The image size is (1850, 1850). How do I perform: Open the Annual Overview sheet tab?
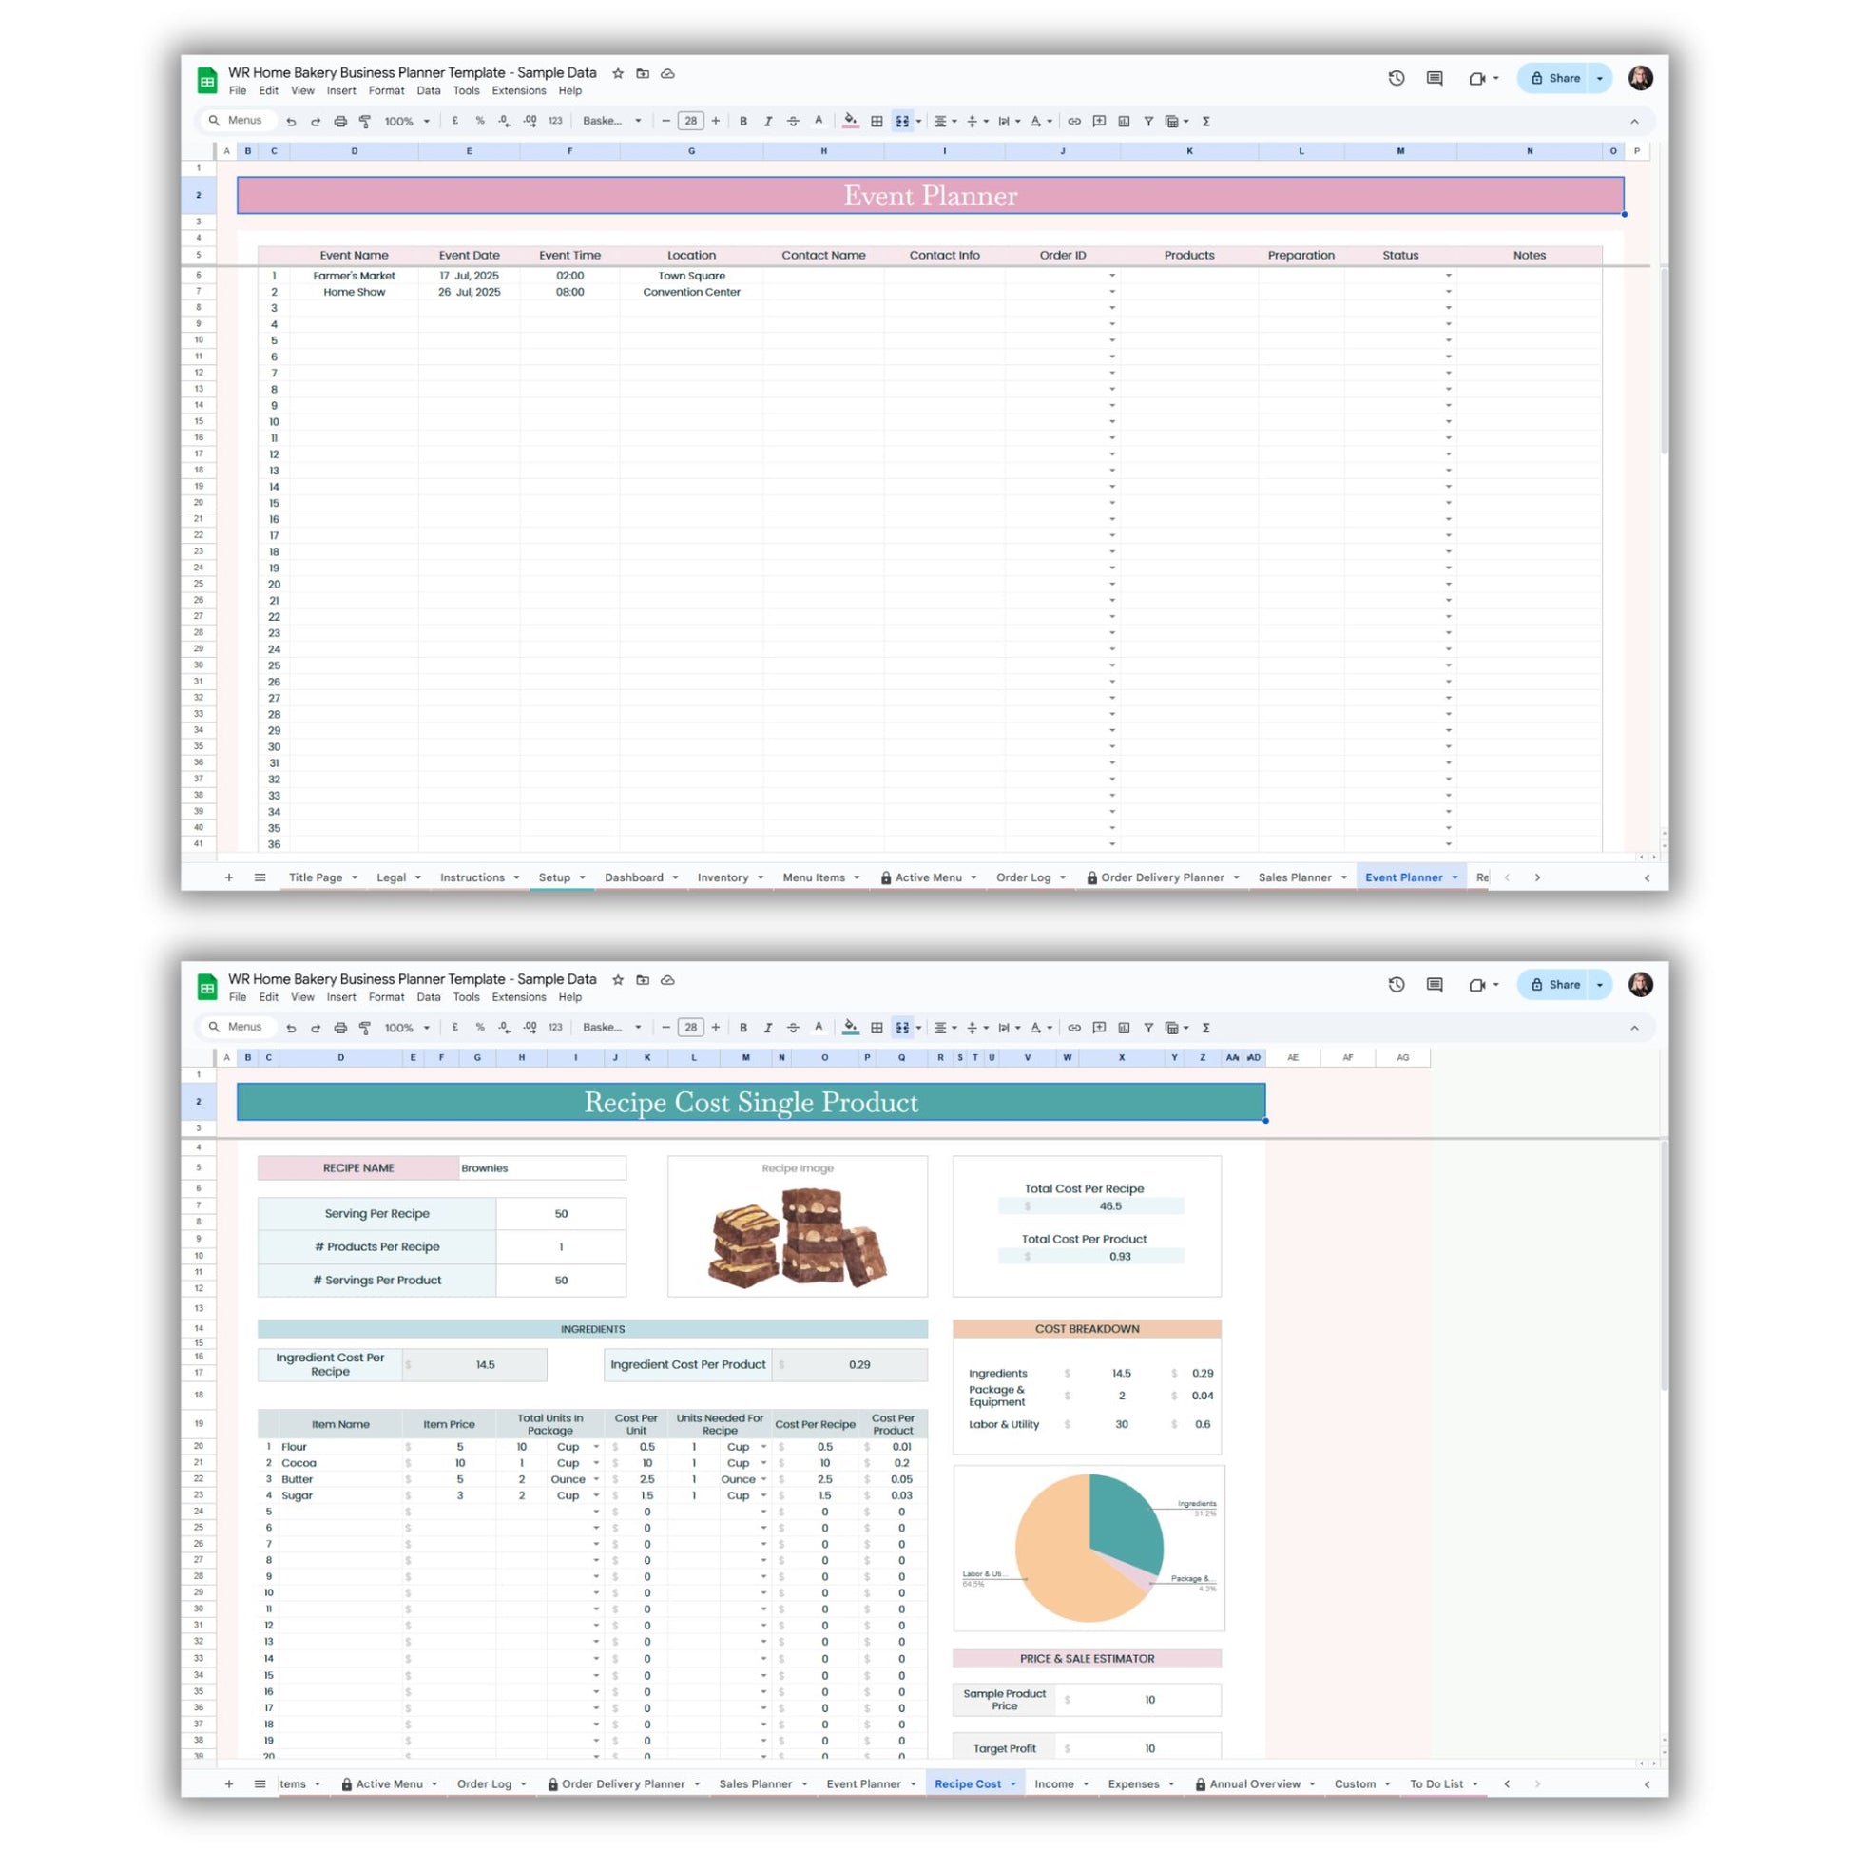pyautogui.click(x=1253, y=1783)
